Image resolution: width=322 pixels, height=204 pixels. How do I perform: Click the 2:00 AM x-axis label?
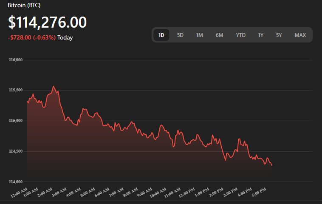45,193
